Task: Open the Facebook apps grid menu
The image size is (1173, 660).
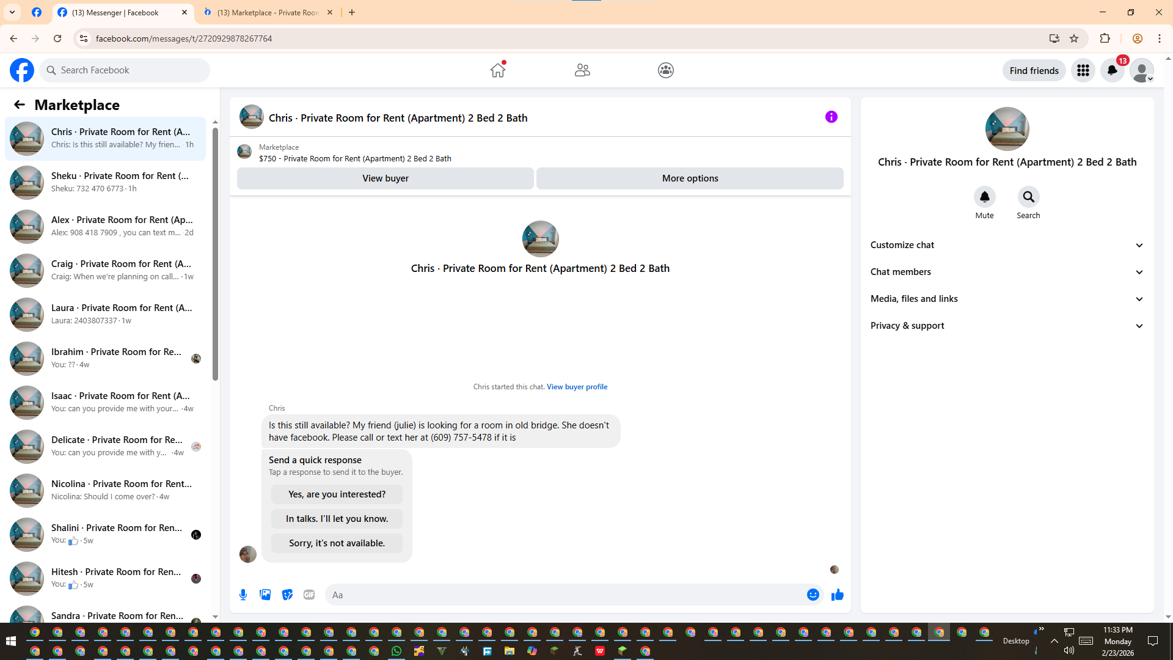Action: coord(1083,70)
